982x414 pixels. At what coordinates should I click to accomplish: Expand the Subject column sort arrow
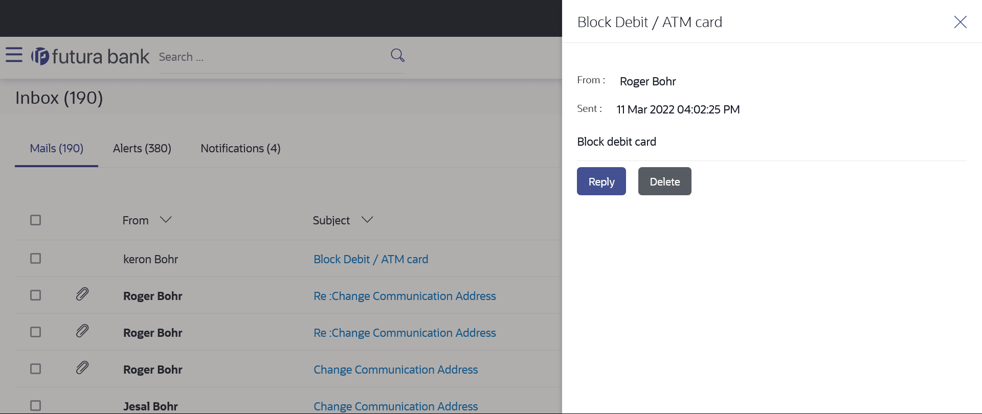coord(367,220)
